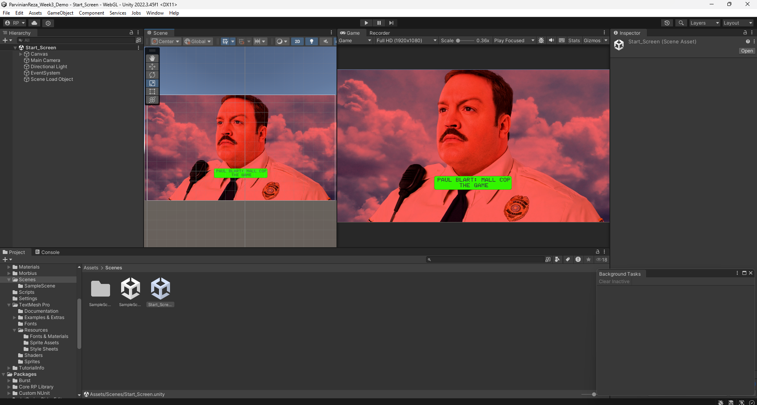
Task: Expand the Materials folder in Project
Action: [x=9, y=267]
